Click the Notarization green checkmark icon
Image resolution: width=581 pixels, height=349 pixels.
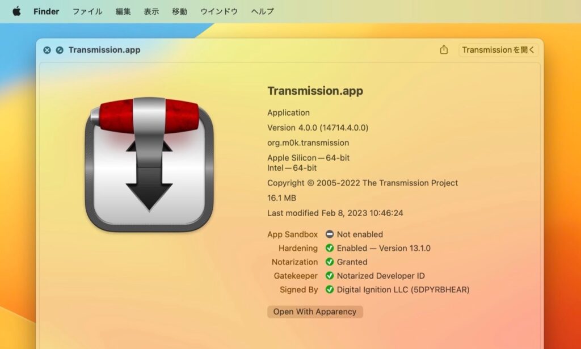pos(330,262)
